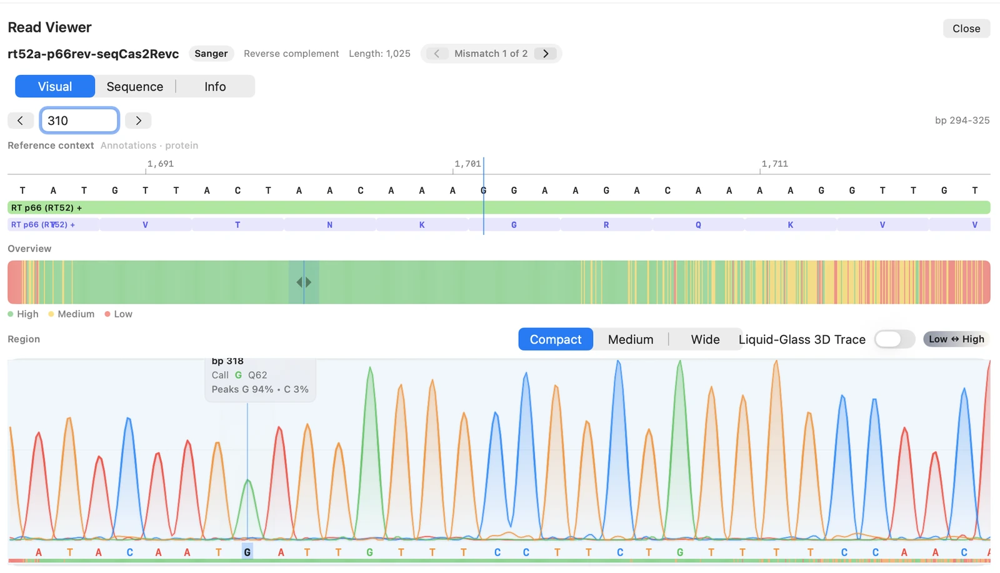Viewport: 1000px width, 573px height.
Task: Select highlighted G base call at bp 318
Action: [247, 552]
